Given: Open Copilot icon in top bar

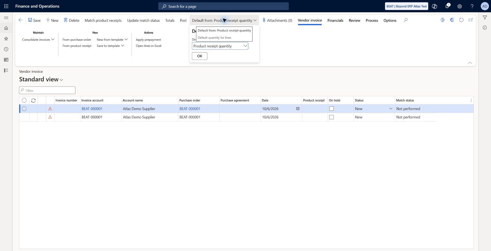Looking at the screenshot, I should (435, 6).
